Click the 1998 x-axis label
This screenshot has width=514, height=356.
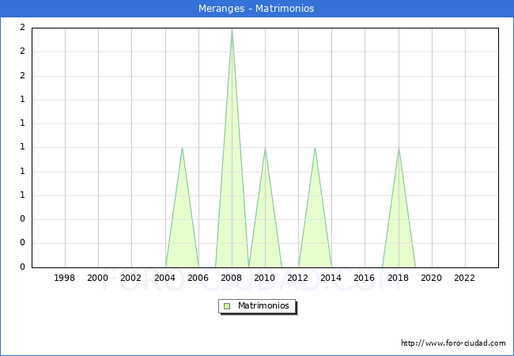point(65,278)
